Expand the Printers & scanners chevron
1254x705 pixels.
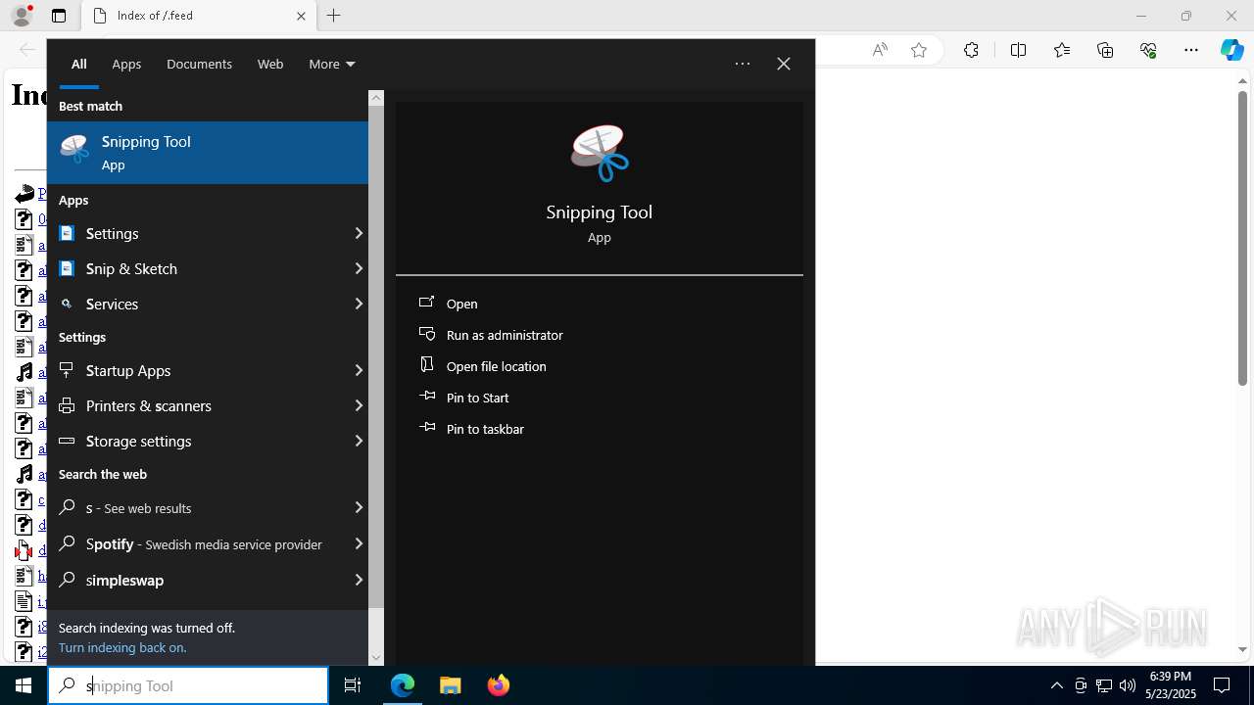[x=359, y=405]
